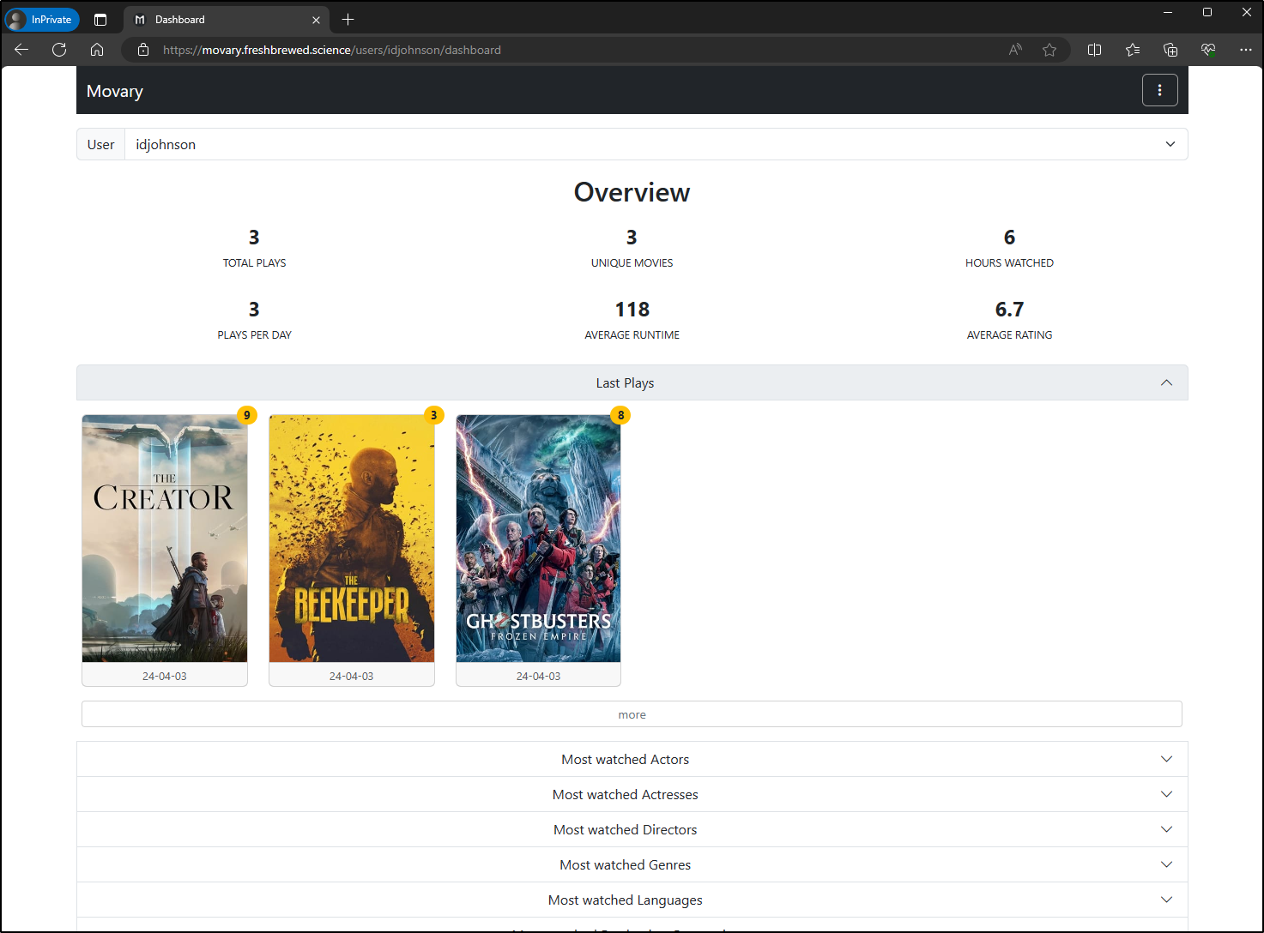Open The Creator movie poster

[x=165, y=539]
